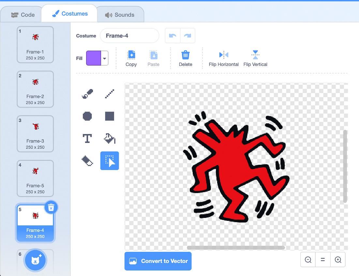Open the Fill color dropdown arrow
Image resolution: width=359 pixels, height=276 pixels.
[105, 58]
